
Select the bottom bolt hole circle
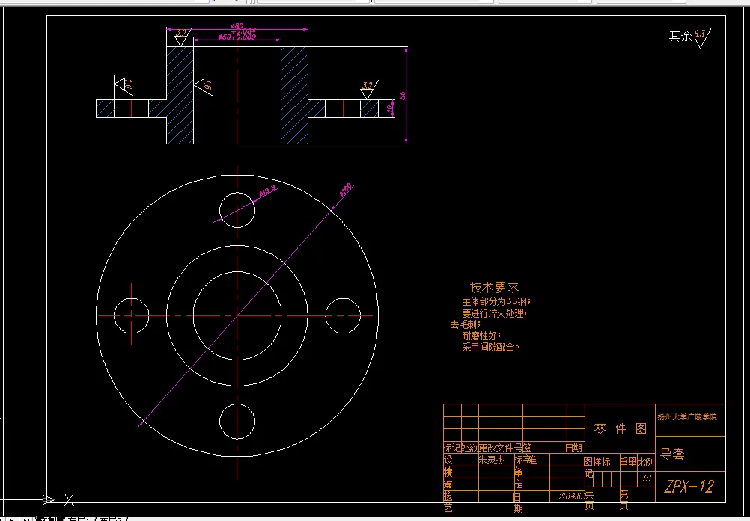tap(237, 421)
